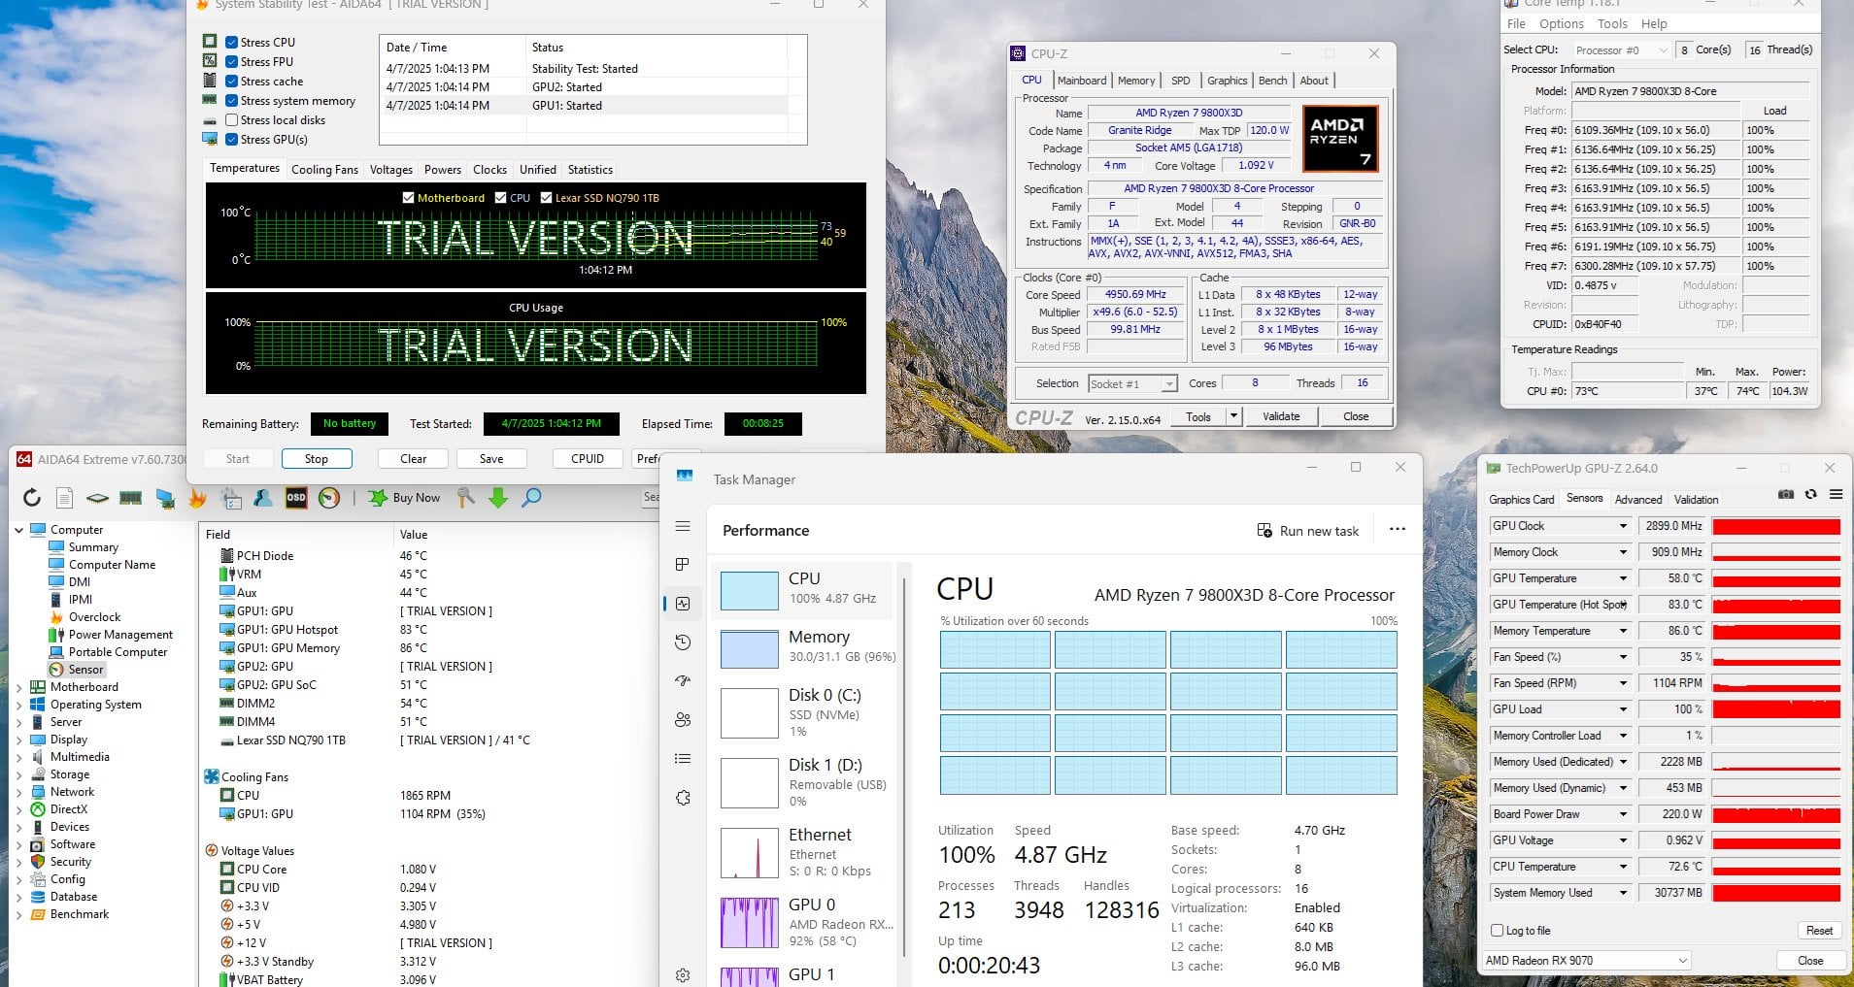This screenshot has height=987, width=1854.
Task: Uncheck the Motherboard temperature graph checkbox
Action: (x=408, y=198)
